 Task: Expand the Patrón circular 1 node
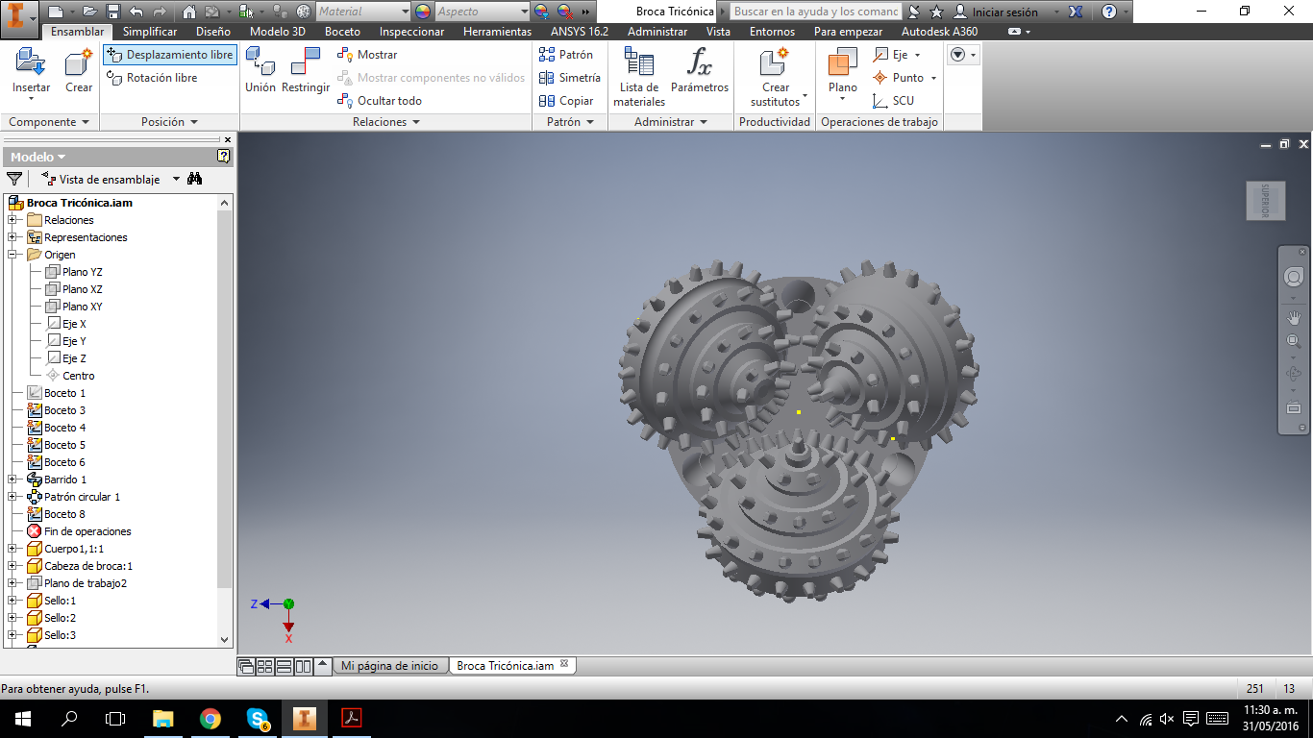click(x=12, y=497)
